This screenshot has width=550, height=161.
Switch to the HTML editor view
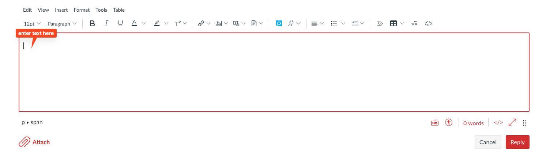point(498,123)
